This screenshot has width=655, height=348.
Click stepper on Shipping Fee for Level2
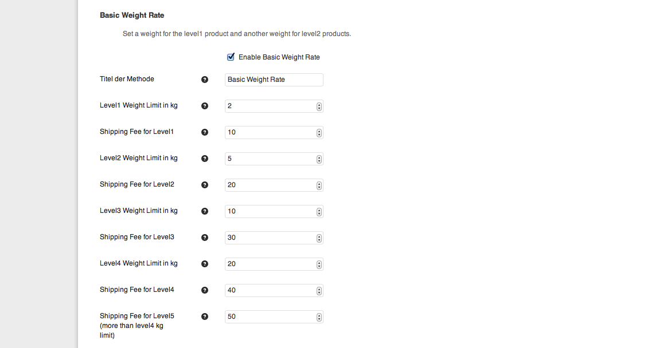(x=319, y=185)
